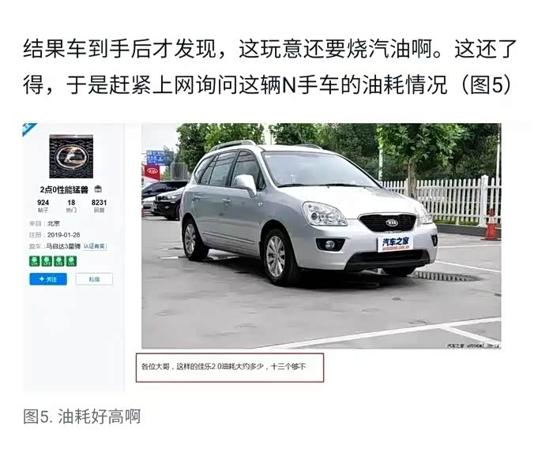Click the Lexus logo user avatar
This screenshot has width=553, height=452.
click(71, 157)
